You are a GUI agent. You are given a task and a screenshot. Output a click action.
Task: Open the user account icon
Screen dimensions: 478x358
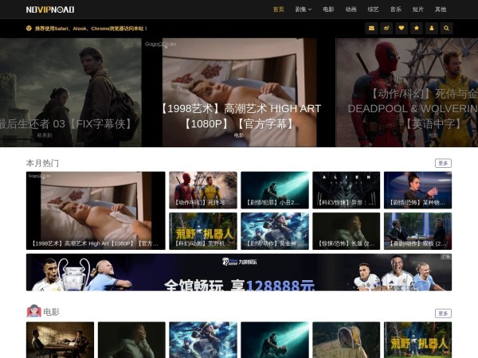pyautogui.click(x=432, y=28)
